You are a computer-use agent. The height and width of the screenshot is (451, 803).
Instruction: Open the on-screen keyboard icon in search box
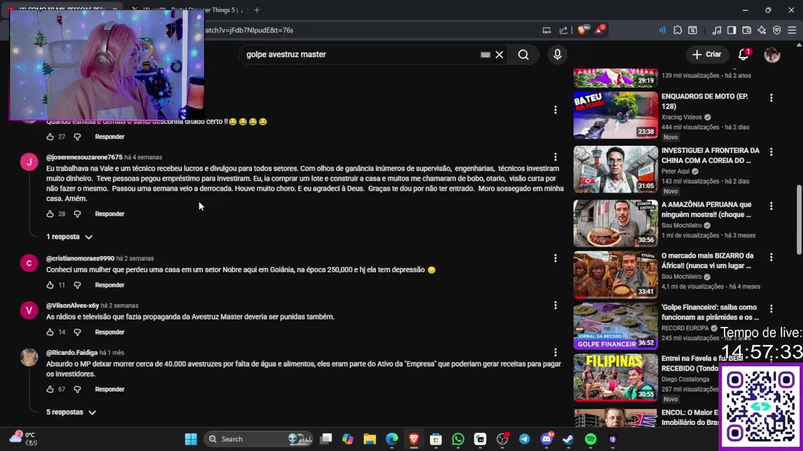click(485, 54)
